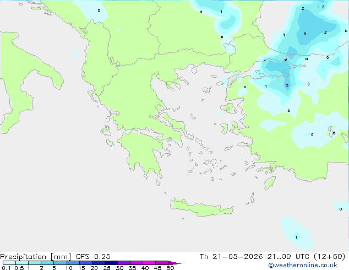Select the 20–25 mm dark blue swatch
The image size is (349, 270).
[x=99, y=263]
